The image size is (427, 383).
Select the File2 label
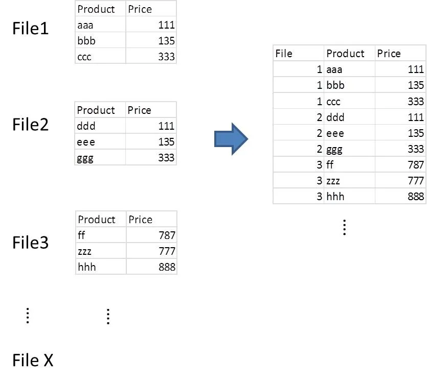31,124
